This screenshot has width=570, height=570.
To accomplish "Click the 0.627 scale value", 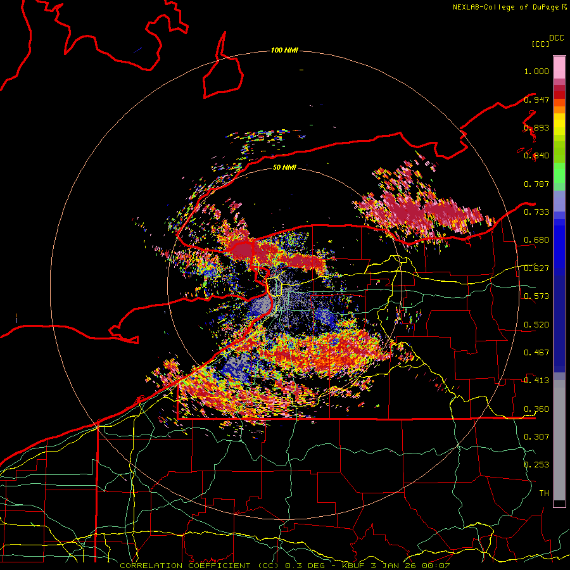I will [x=536, y=269].
